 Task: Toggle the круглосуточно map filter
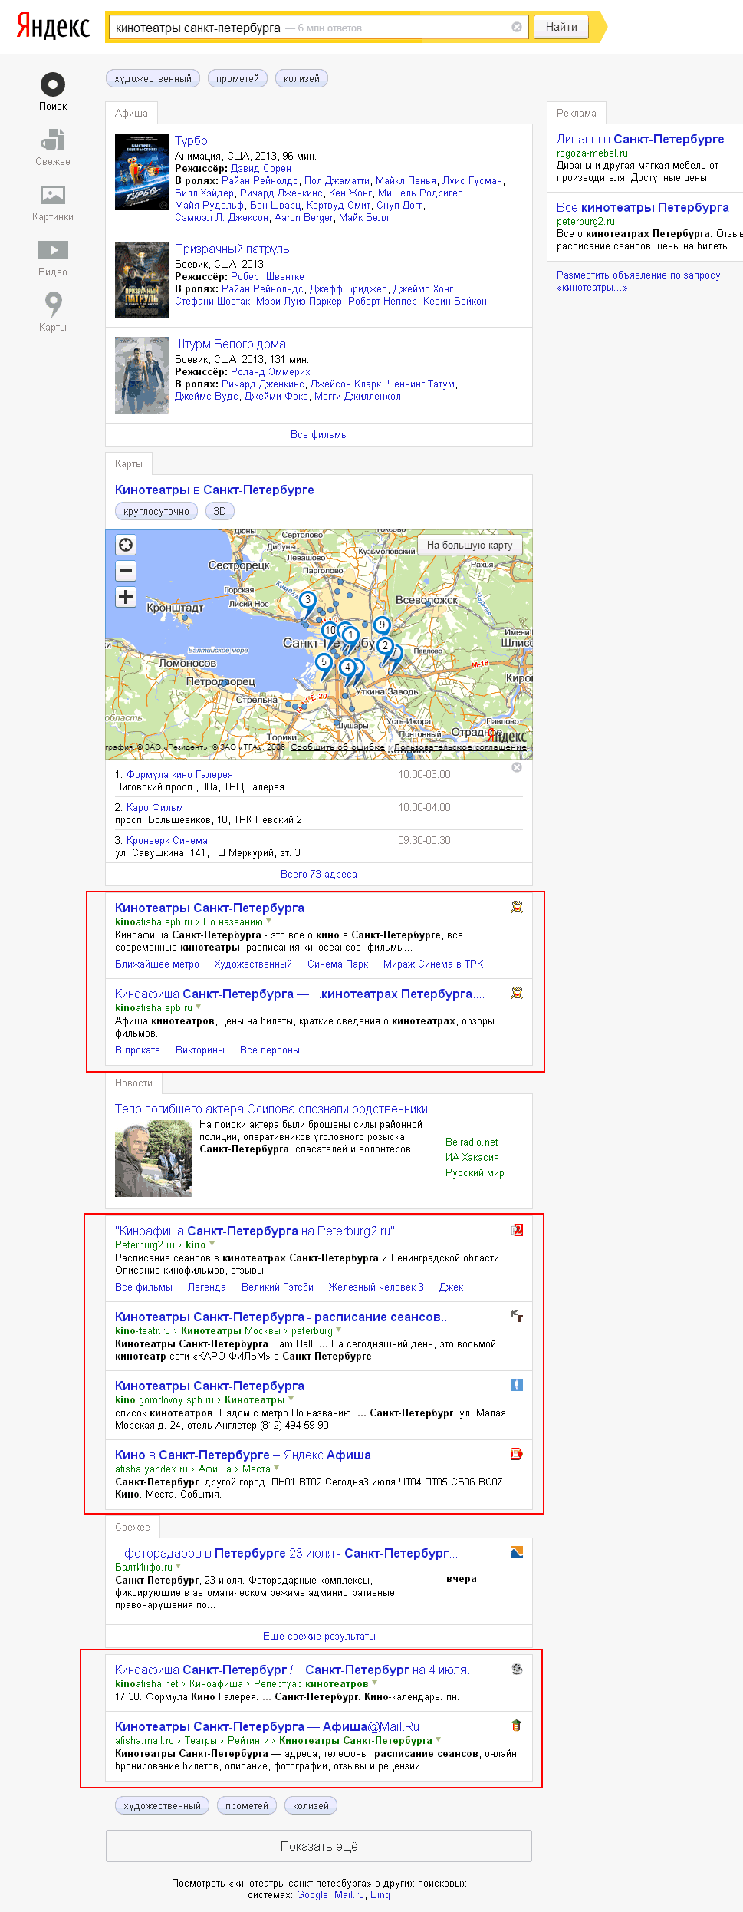click(x=156, y=511)
